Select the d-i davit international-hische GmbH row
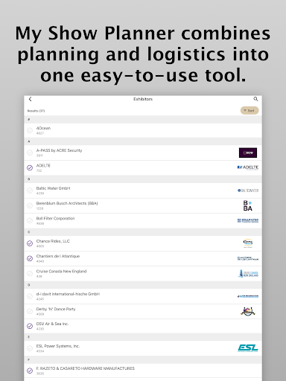The width and height of the screenshot is (286, 381). [x=143, y=296]
